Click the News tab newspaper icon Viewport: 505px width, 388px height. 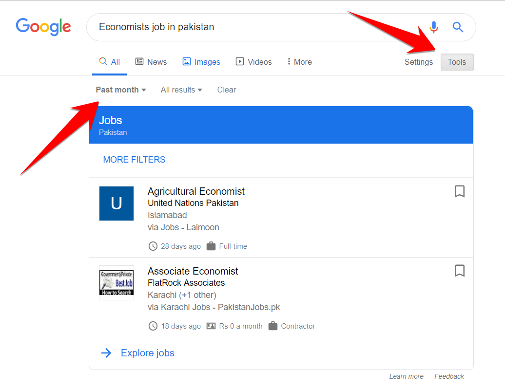139,61
